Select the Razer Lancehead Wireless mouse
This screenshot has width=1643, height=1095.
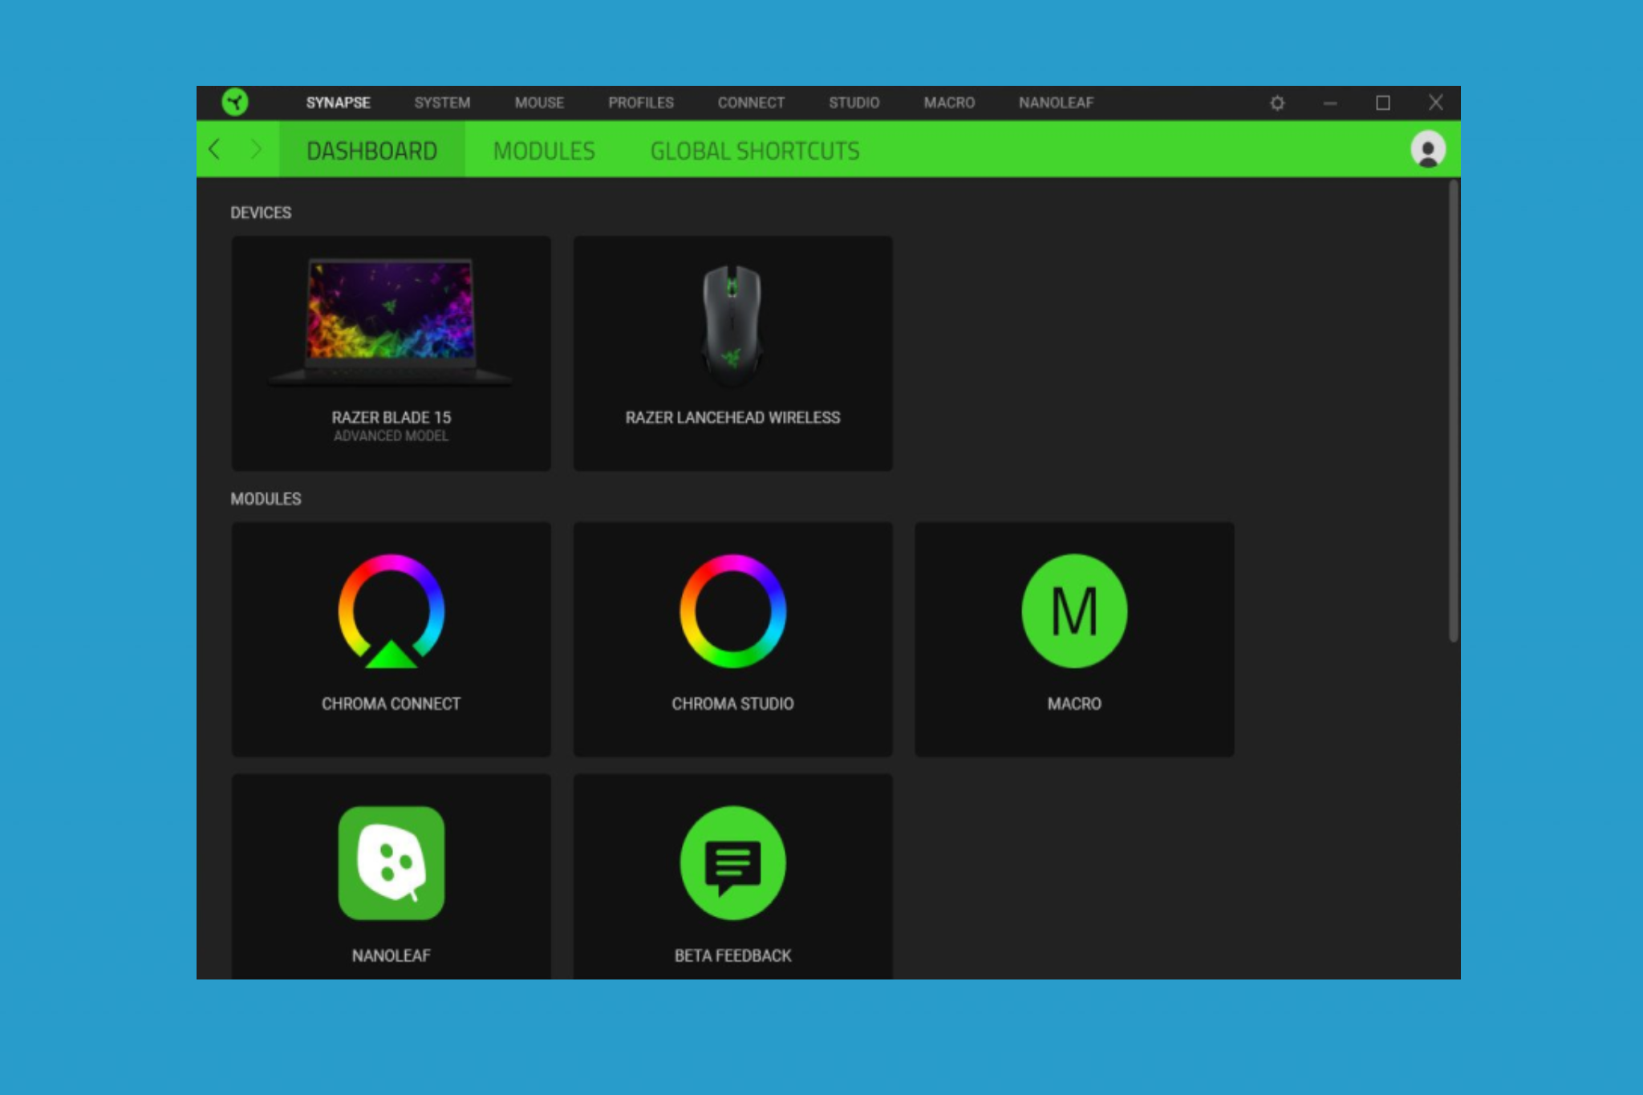[x=732, y=353]
